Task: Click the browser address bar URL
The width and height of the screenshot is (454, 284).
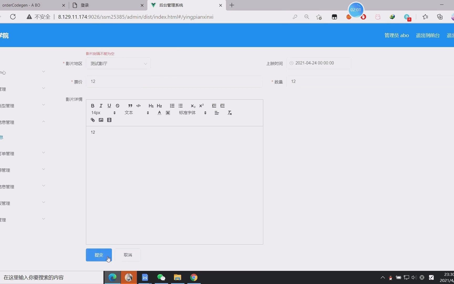Action: point(136,17)
